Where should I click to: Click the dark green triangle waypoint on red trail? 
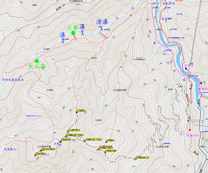(106, 142)
